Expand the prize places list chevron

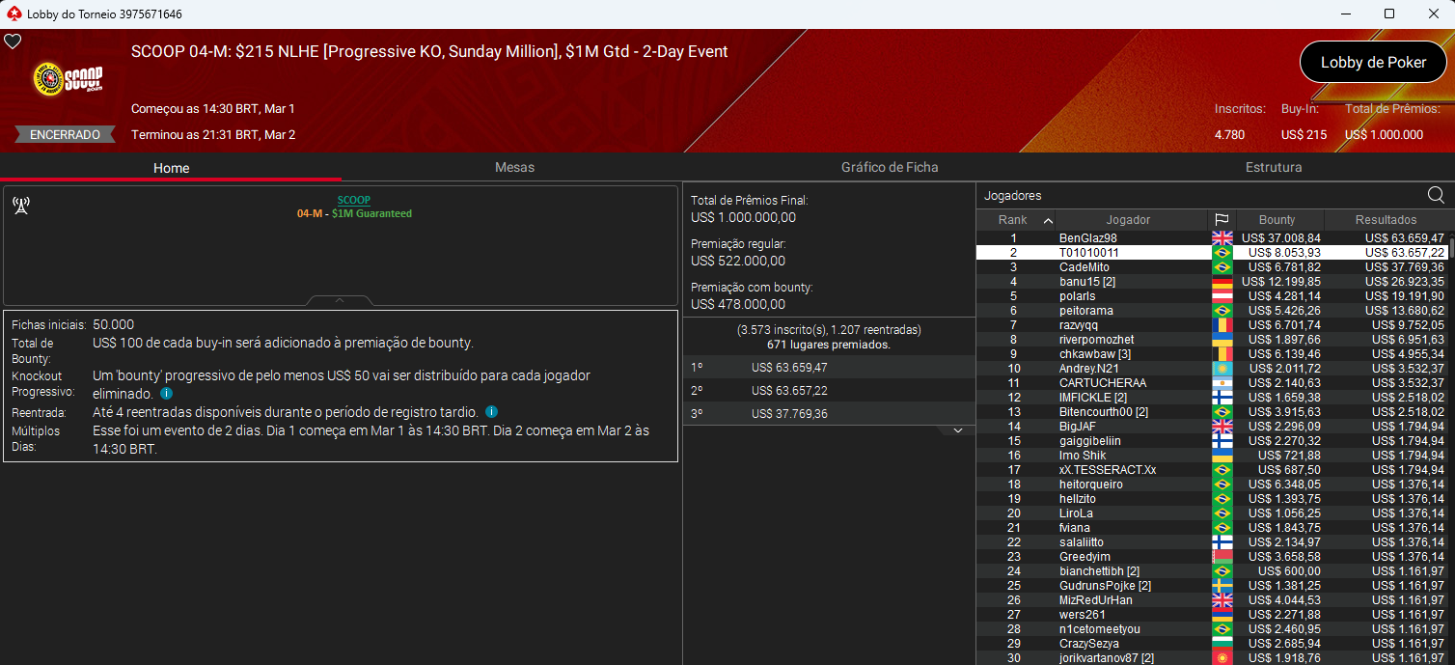(x=956, y=429)
